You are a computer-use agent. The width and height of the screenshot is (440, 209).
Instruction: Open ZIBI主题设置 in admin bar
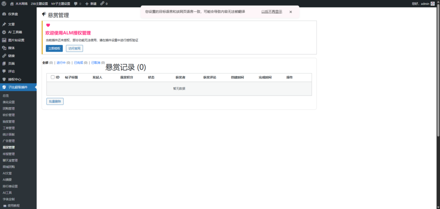[x=39, y=3]
